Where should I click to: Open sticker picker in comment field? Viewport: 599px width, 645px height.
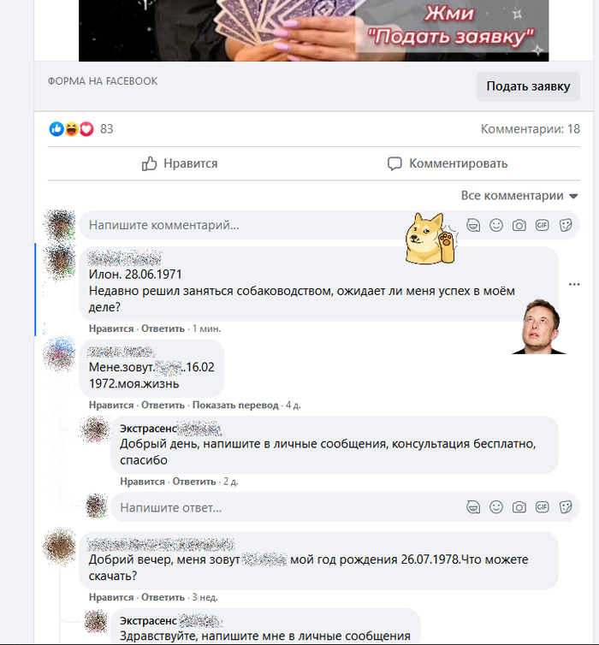pyautogui.click(x=566, y=225)
